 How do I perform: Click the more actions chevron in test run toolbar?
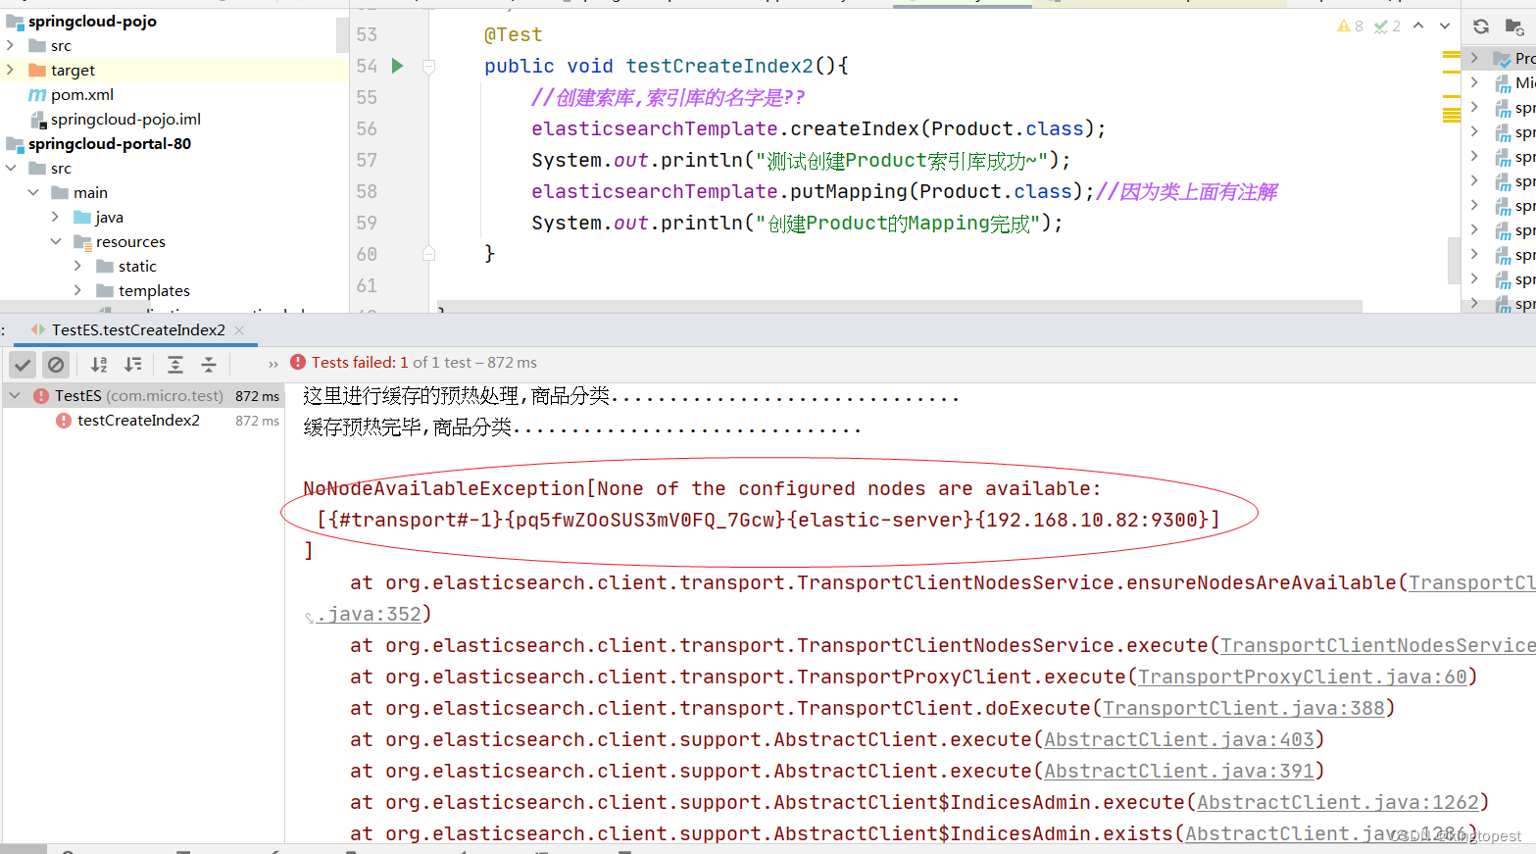click(273, 364)
